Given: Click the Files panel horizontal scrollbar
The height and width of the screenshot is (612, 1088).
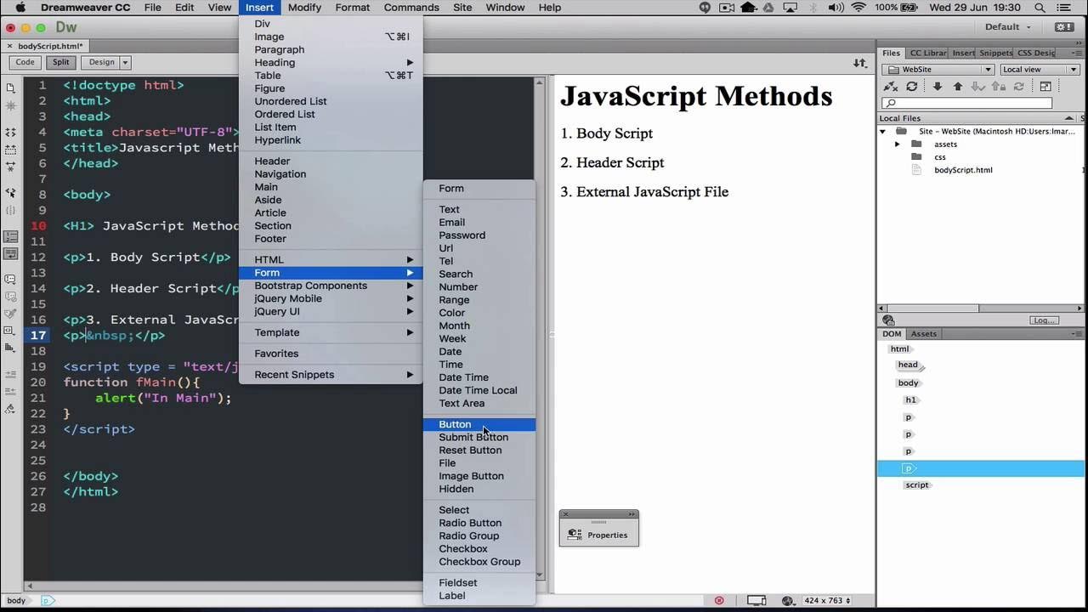Looking at the screenshot, I should point(932,309).
